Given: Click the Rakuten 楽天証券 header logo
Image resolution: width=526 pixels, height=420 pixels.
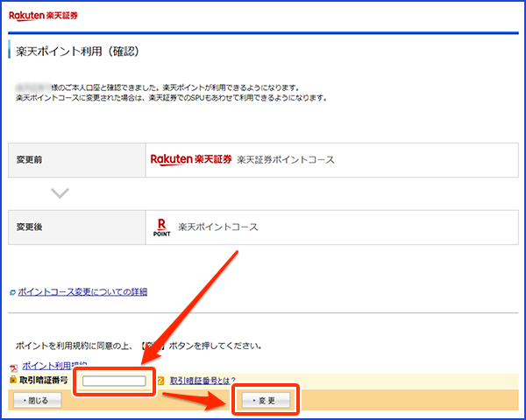Looking at the screenshot, I should (43, 16).
